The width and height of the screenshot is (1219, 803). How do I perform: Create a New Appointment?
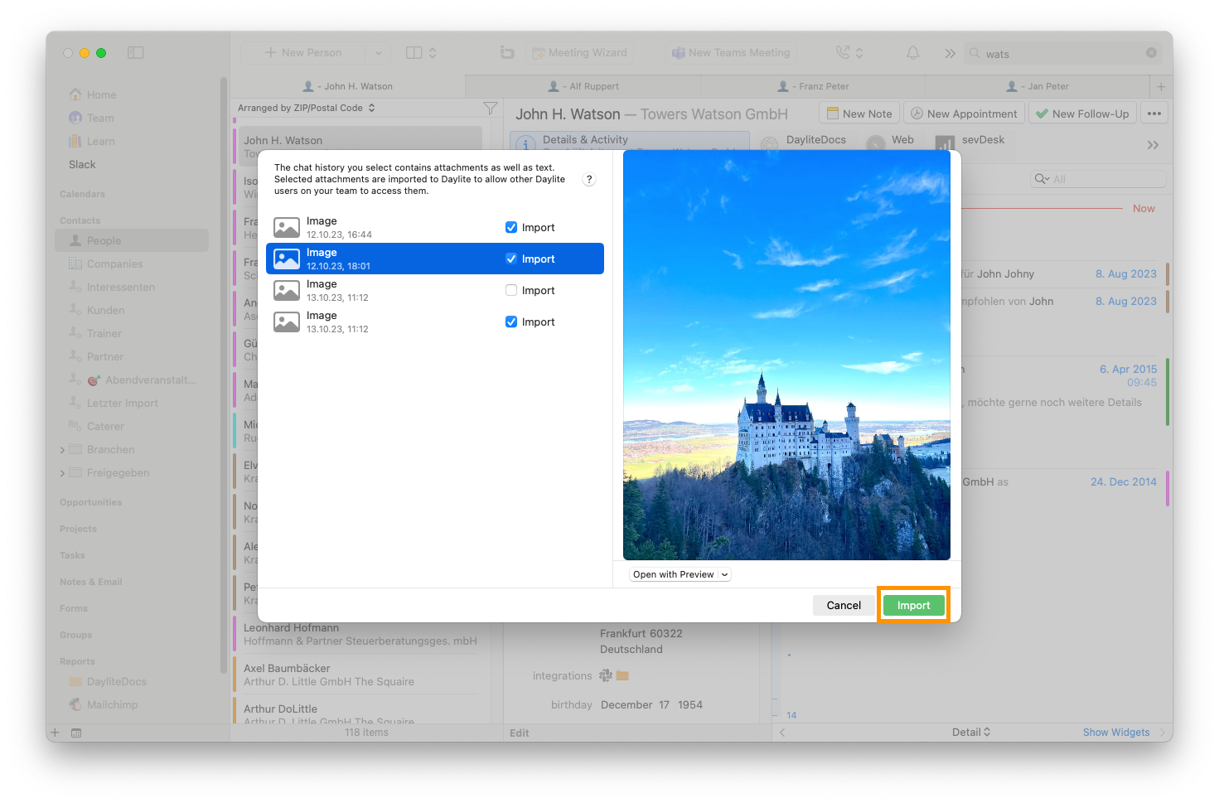point(964,114)
